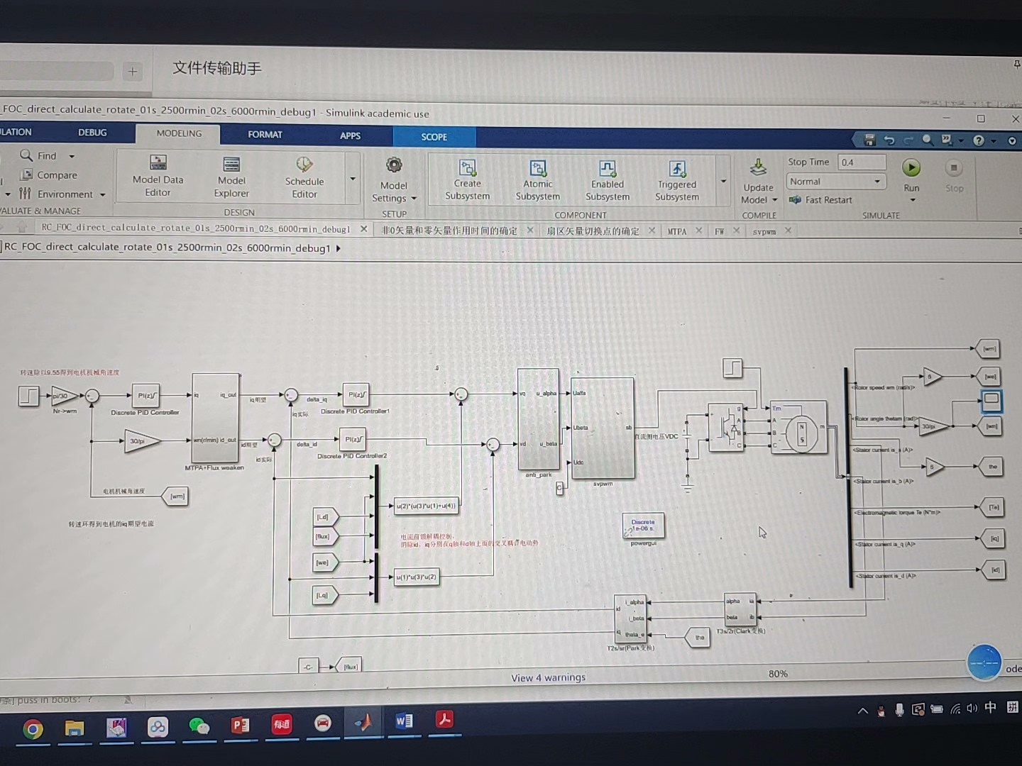Click the Stop Time input field
Image resolution: width=1022 pixels, height=766 pixels.
(862, 162)
